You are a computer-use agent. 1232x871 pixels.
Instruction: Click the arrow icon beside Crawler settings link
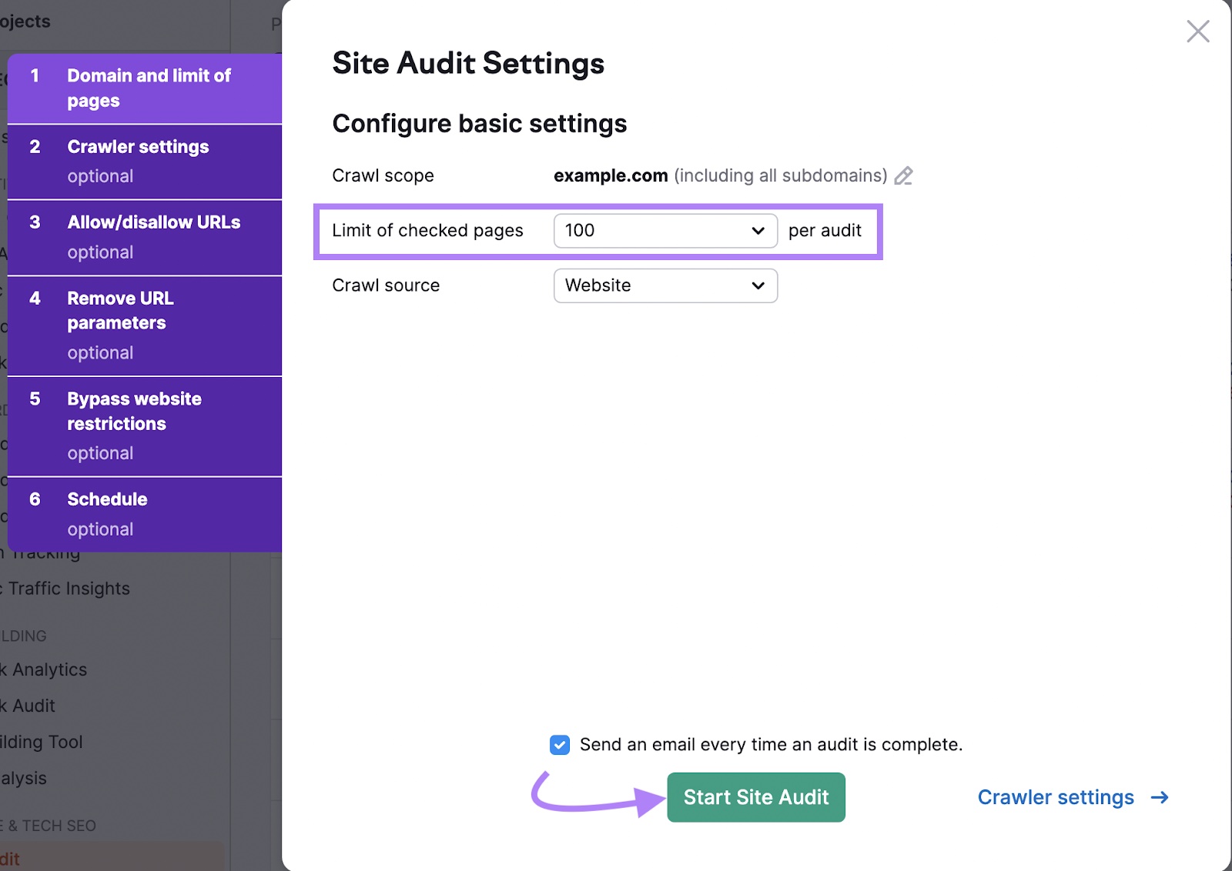[x=1159, y=798]
